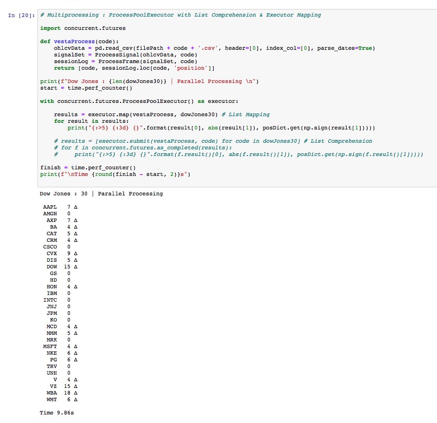Screen dimensions: 437x423
Task: Click the 'import concurrent.futures' line
Action: [83, 28]
